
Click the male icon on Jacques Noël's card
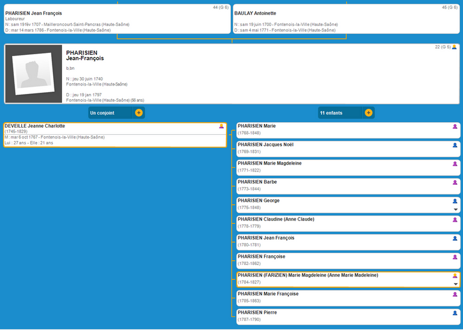[455, 145]
